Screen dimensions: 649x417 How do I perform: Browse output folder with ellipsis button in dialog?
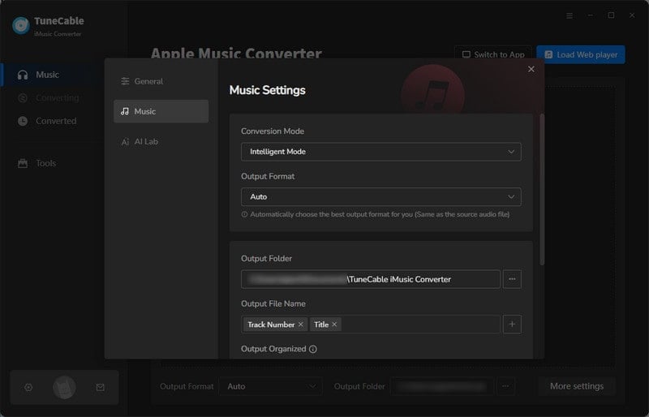pos(512,280)
